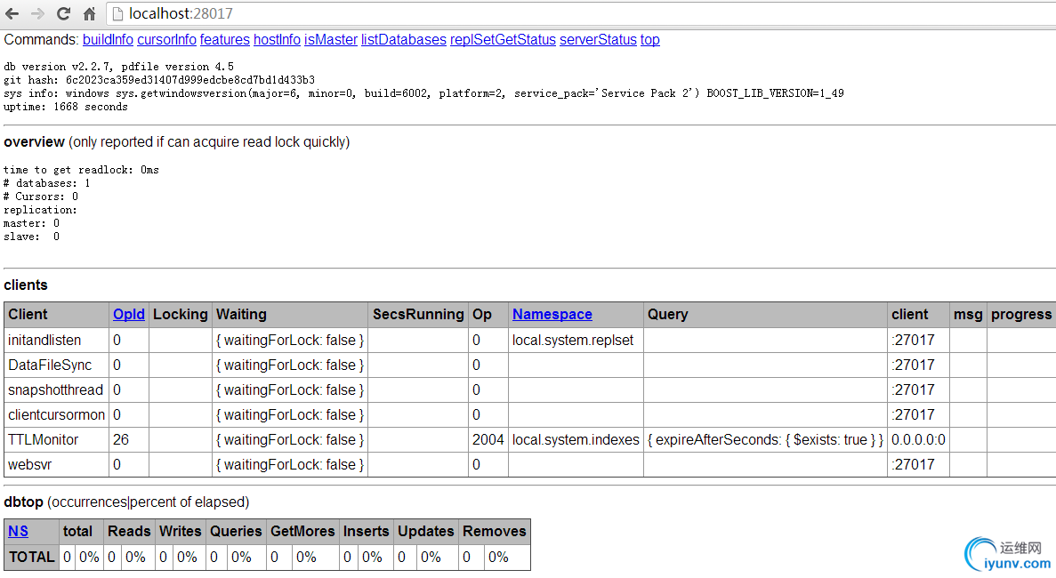Screen dimensions: 1056x578
Task: Click the expireAfterSeconds query cell
Action: pos(765,440)
